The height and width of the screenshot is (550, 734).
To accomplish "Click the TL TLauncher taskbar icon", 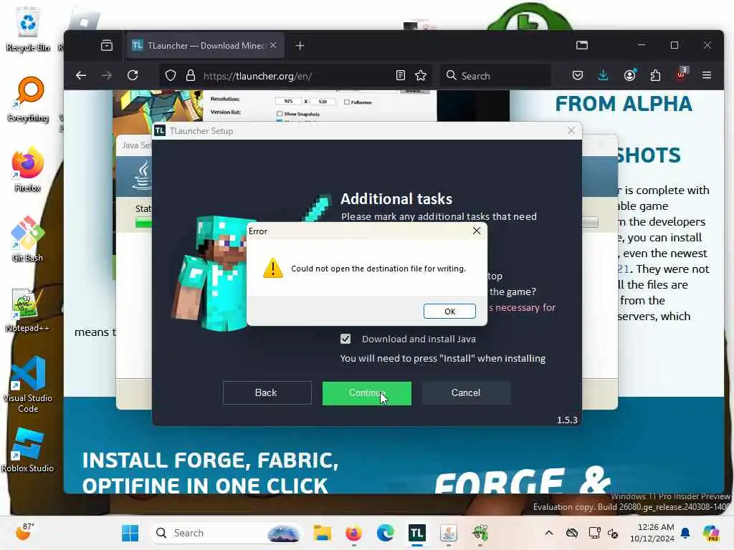I will [x=416, y=533].
